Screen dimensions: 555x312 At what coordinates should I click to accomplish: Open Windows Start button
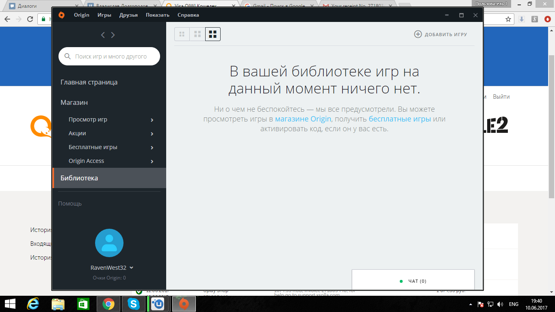click(10, 303)
